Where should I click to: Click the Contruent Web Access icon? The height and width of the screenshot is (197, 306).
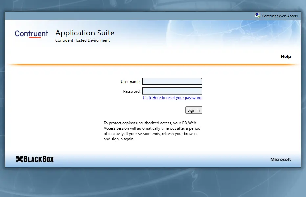click(x=258, y=16)
